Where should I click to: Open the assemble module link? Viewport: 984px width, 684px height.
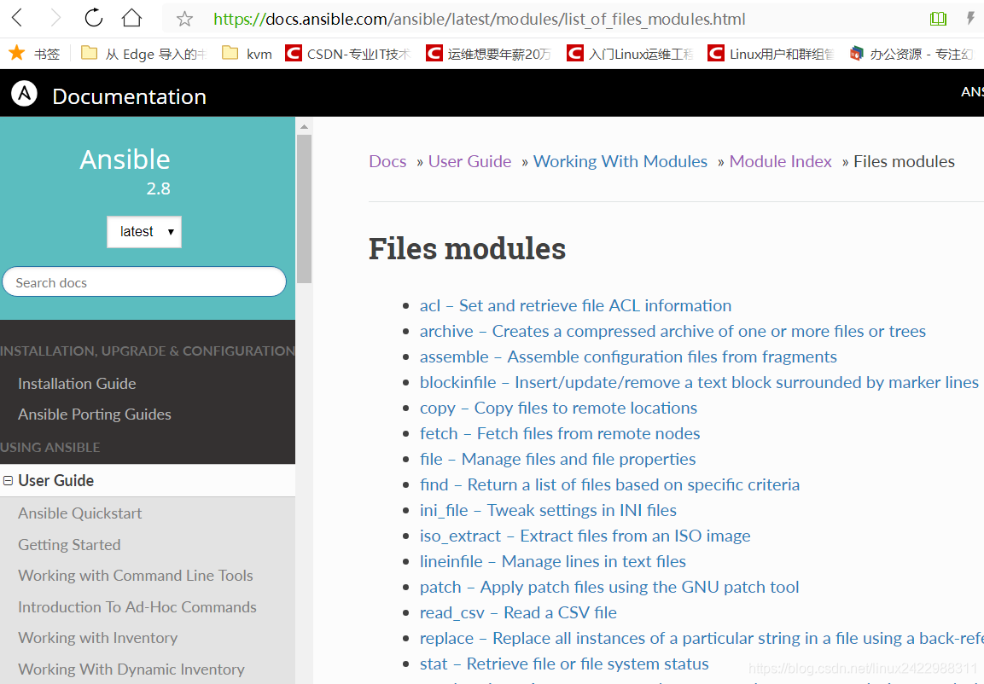click(x=628, y=356)
